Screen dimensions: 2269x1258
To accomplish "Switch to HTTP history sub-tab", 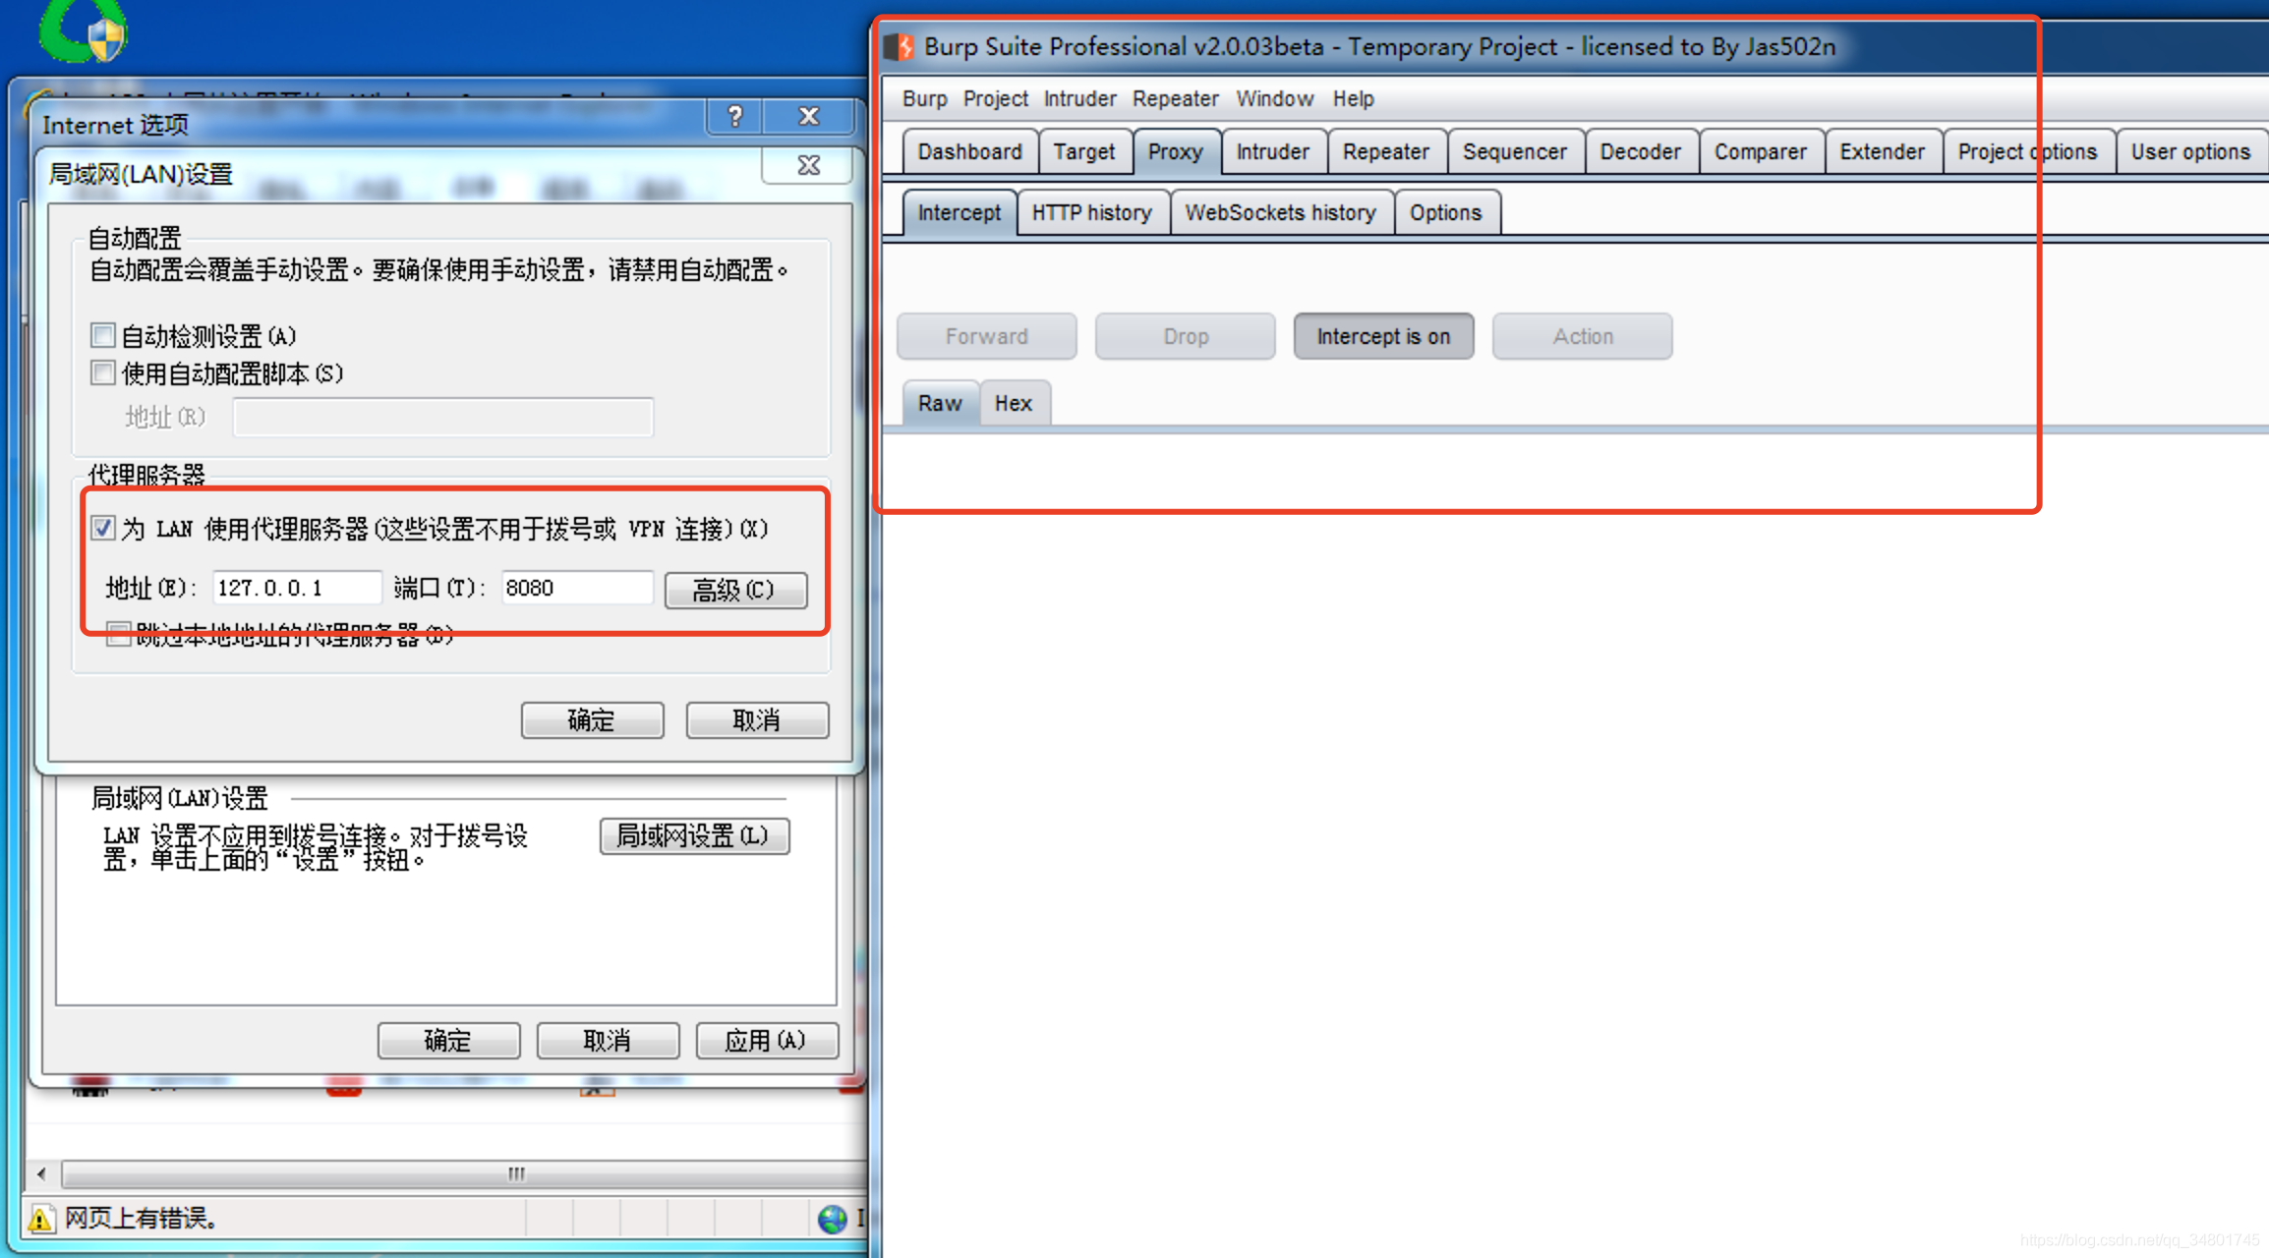I will click(x=1091, y=213).
